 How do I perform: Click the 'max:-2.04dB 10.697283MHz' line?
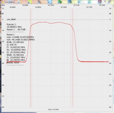(20, 37)
